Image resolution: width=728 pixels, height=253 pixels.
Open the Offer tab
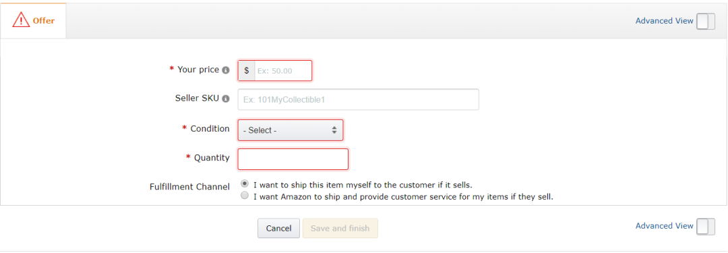(34, 20)
